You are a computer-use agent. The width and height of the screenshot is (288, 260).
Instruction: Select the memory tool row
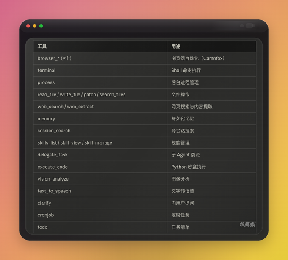click(x=145, y=119)
